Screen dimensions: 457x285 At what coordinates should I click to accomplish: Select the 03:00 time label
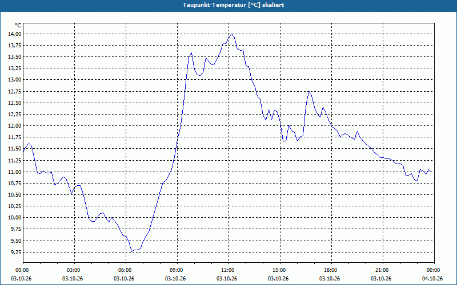(73, 270)
